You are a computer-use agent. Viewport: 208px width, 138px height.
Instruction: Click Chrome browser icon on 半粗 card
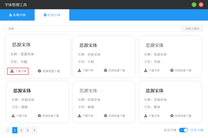(x=105, y=70)
